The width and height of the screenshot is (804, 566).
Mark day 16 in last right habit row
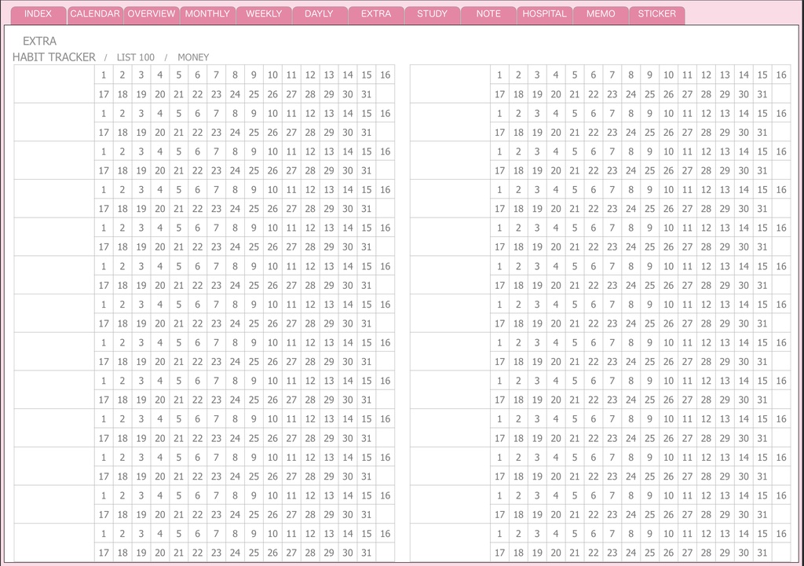click(781, 534)
